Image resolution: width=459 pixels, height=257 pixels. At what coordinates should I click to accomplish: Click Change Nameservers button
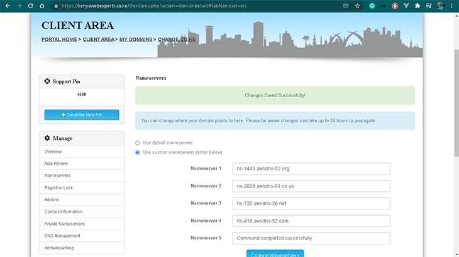(275, 253)
